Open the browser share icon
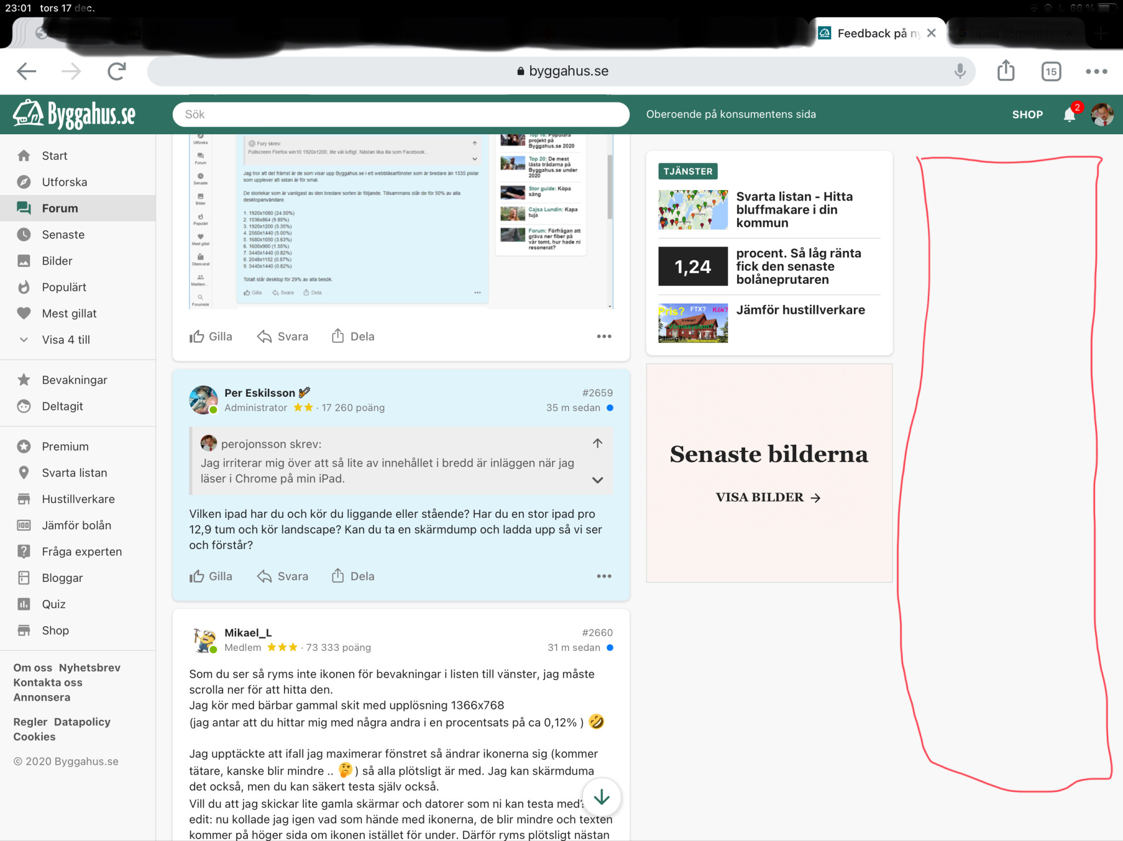Screen dimensions: 1123x841 (x=1005, y=71)
